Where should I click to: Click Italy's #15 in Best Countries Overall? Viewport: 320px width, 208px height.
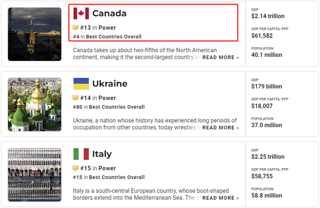[109, 177]
